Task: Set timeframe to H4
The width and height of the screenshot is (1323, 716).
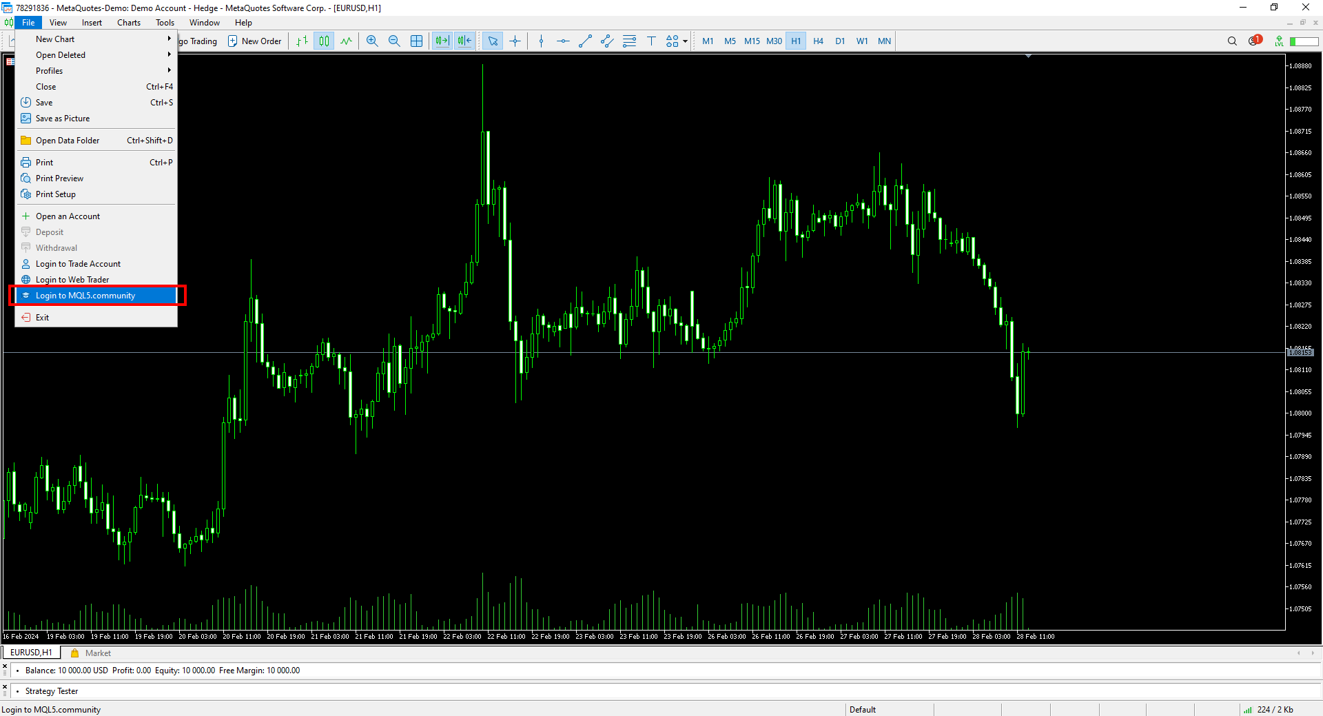Action: pyautogui.click(x=818, y=41)
